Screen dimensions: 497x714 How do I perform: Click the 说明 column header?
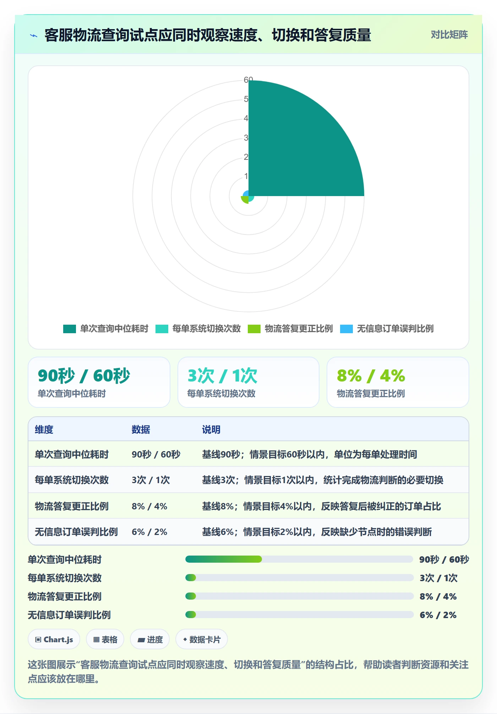tap(211, 429)
